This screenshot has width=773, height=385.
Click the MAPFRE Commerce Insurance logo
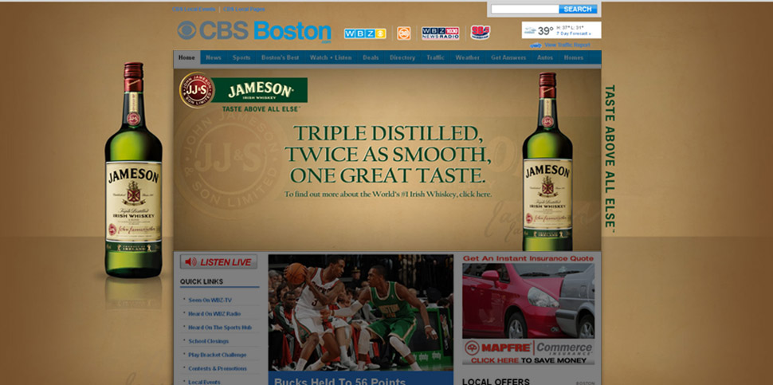tap(528, 348)
